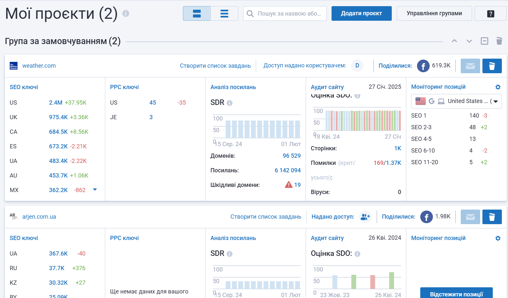508x298 pixels.
Task: Open position monitoring settings gear for weather.com
Action: click(x=498, y=87)
